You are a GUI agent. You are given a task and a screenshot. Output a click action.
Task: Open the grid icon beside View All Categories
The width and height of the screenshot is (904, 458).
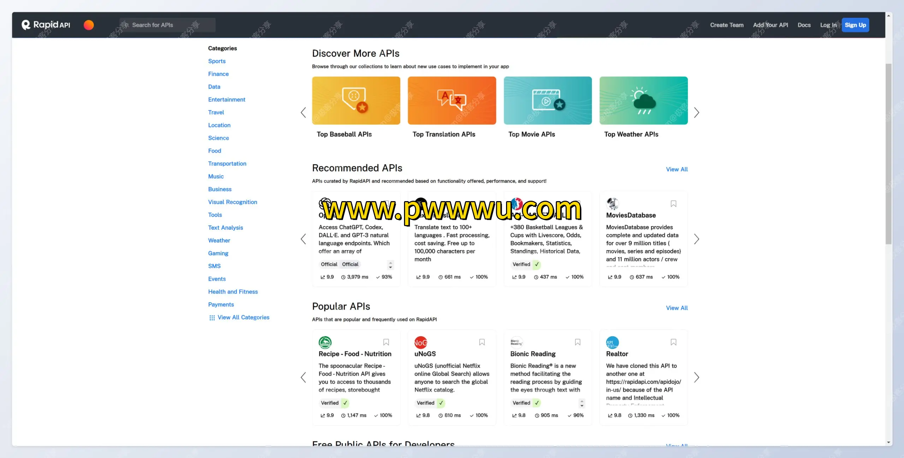(212, 318)
